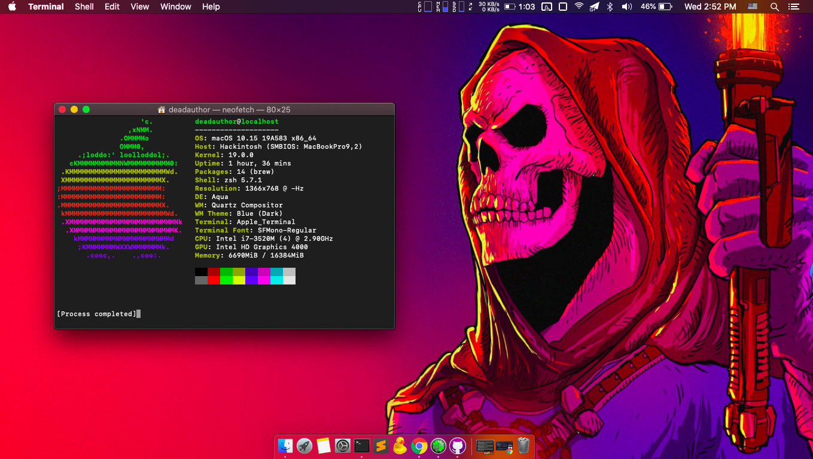
Task: Toggle Bluetooth from menu bar icon
Action: [x=610, y=7]
